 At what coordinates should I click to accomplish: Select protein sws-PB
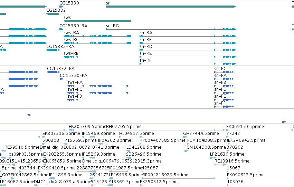(x=73, y=100)
